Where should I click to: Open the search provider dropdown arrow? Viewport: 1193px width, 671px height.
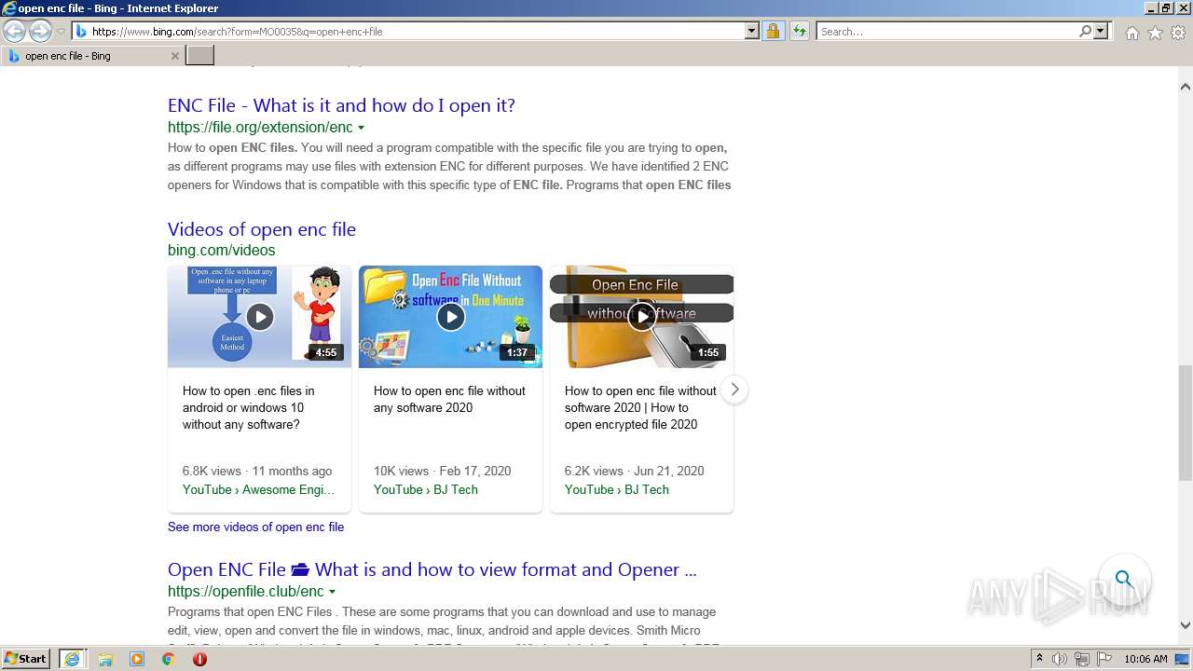point(1101,32)
